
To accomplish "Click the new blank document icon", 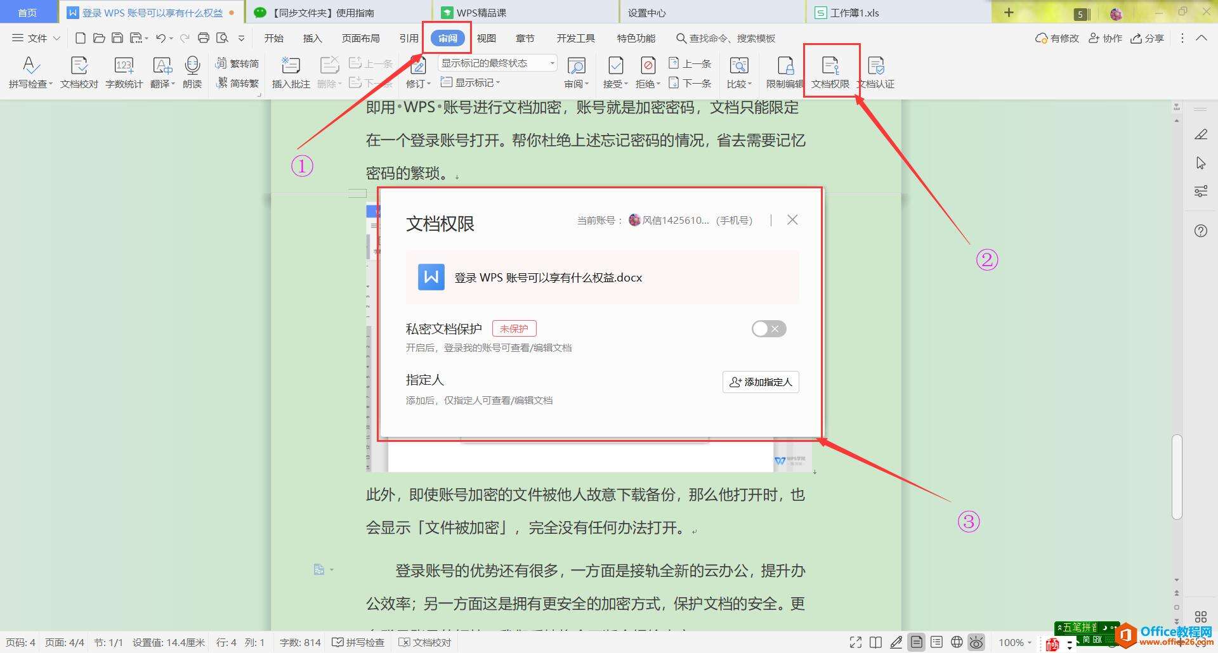I will (x=81, y=38).
